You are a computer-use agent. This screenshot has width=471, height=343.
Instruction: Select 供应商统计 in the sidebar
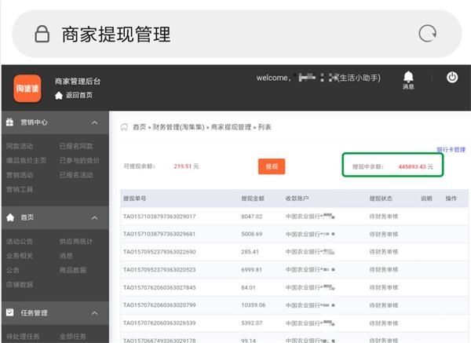(x=75, y=241)
